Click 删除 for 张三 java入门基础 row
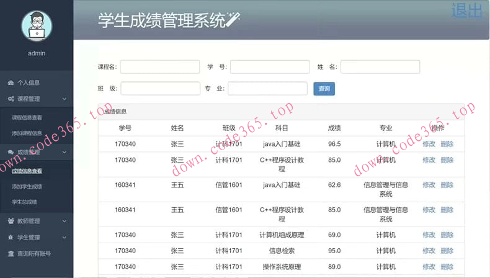Image resolution: width=490 pixels, height=278 pixels. 447,144
